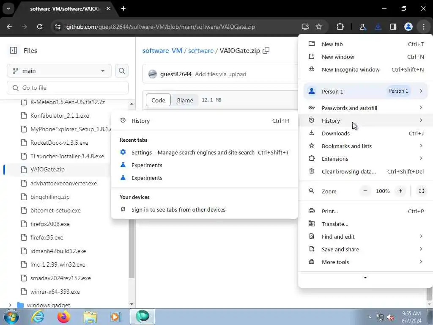Image resolution: width=433 pixels, height=325 pixels.
Task: Select New window menu item
Action: [365, 57]
